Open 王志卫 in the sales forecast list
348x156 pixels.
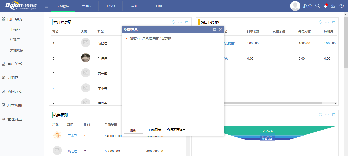(72, 136)
